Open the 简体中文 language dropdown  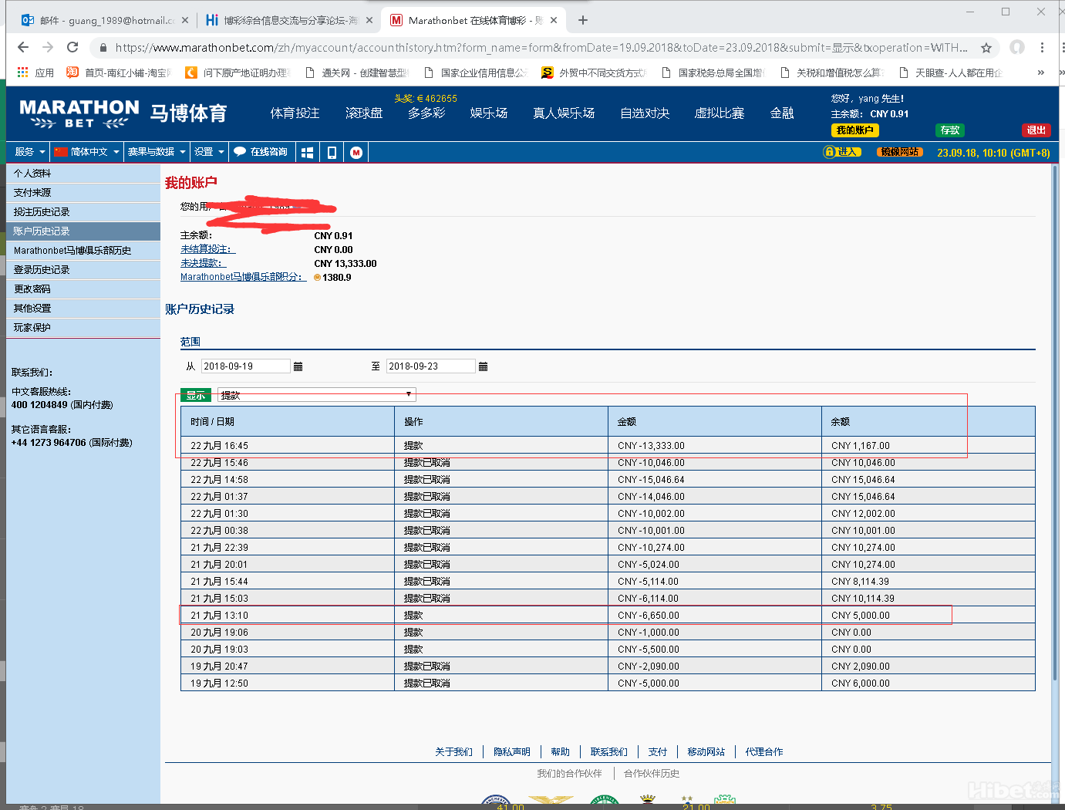click(x=87, y=152)
